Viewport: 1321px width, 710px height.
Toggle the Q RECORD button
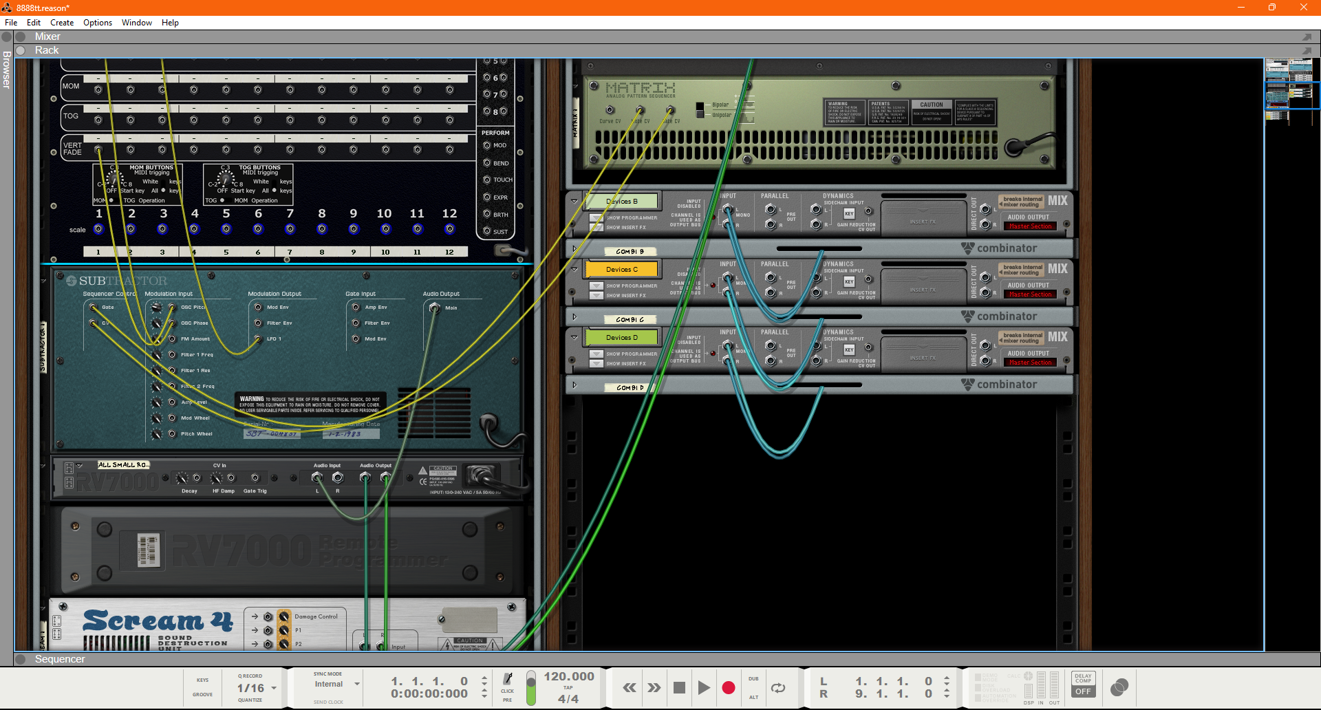tap(250, 676)
